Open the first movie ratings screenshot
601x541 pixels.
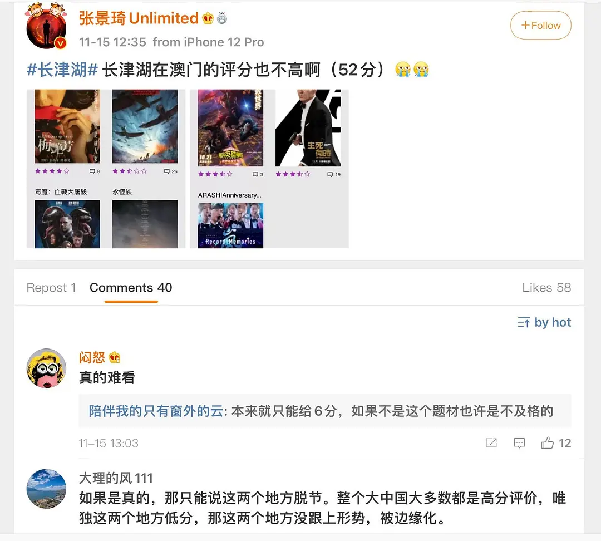106,169
